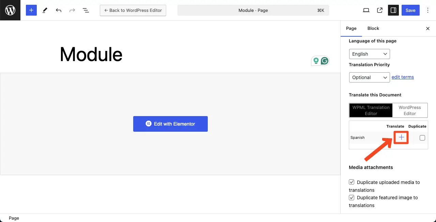
Task: Save the page
Action: click(x=410, y=10)
